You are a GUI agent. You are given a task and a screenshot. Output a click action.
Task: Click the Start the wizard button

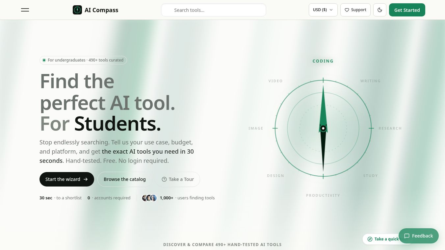click(67, 179)
